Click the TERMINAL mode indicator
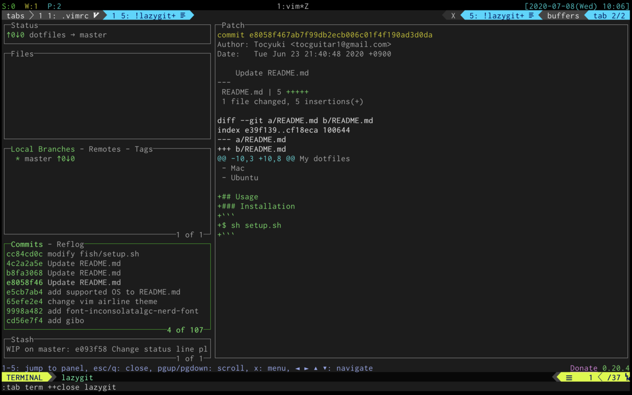The width and height of the screenshot is (632, 395). pos(25,378)
